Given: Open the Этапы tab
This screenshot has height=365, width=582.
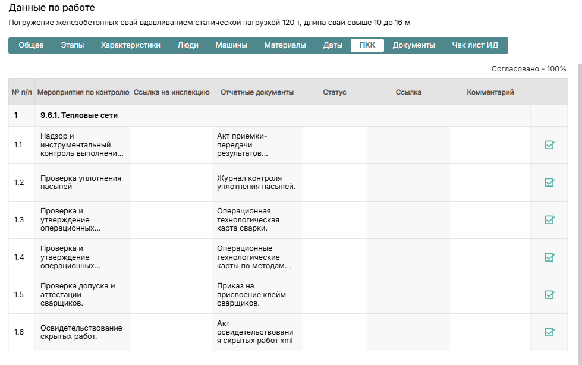Looking at the screenshot, I should click(x=72, y=45).
